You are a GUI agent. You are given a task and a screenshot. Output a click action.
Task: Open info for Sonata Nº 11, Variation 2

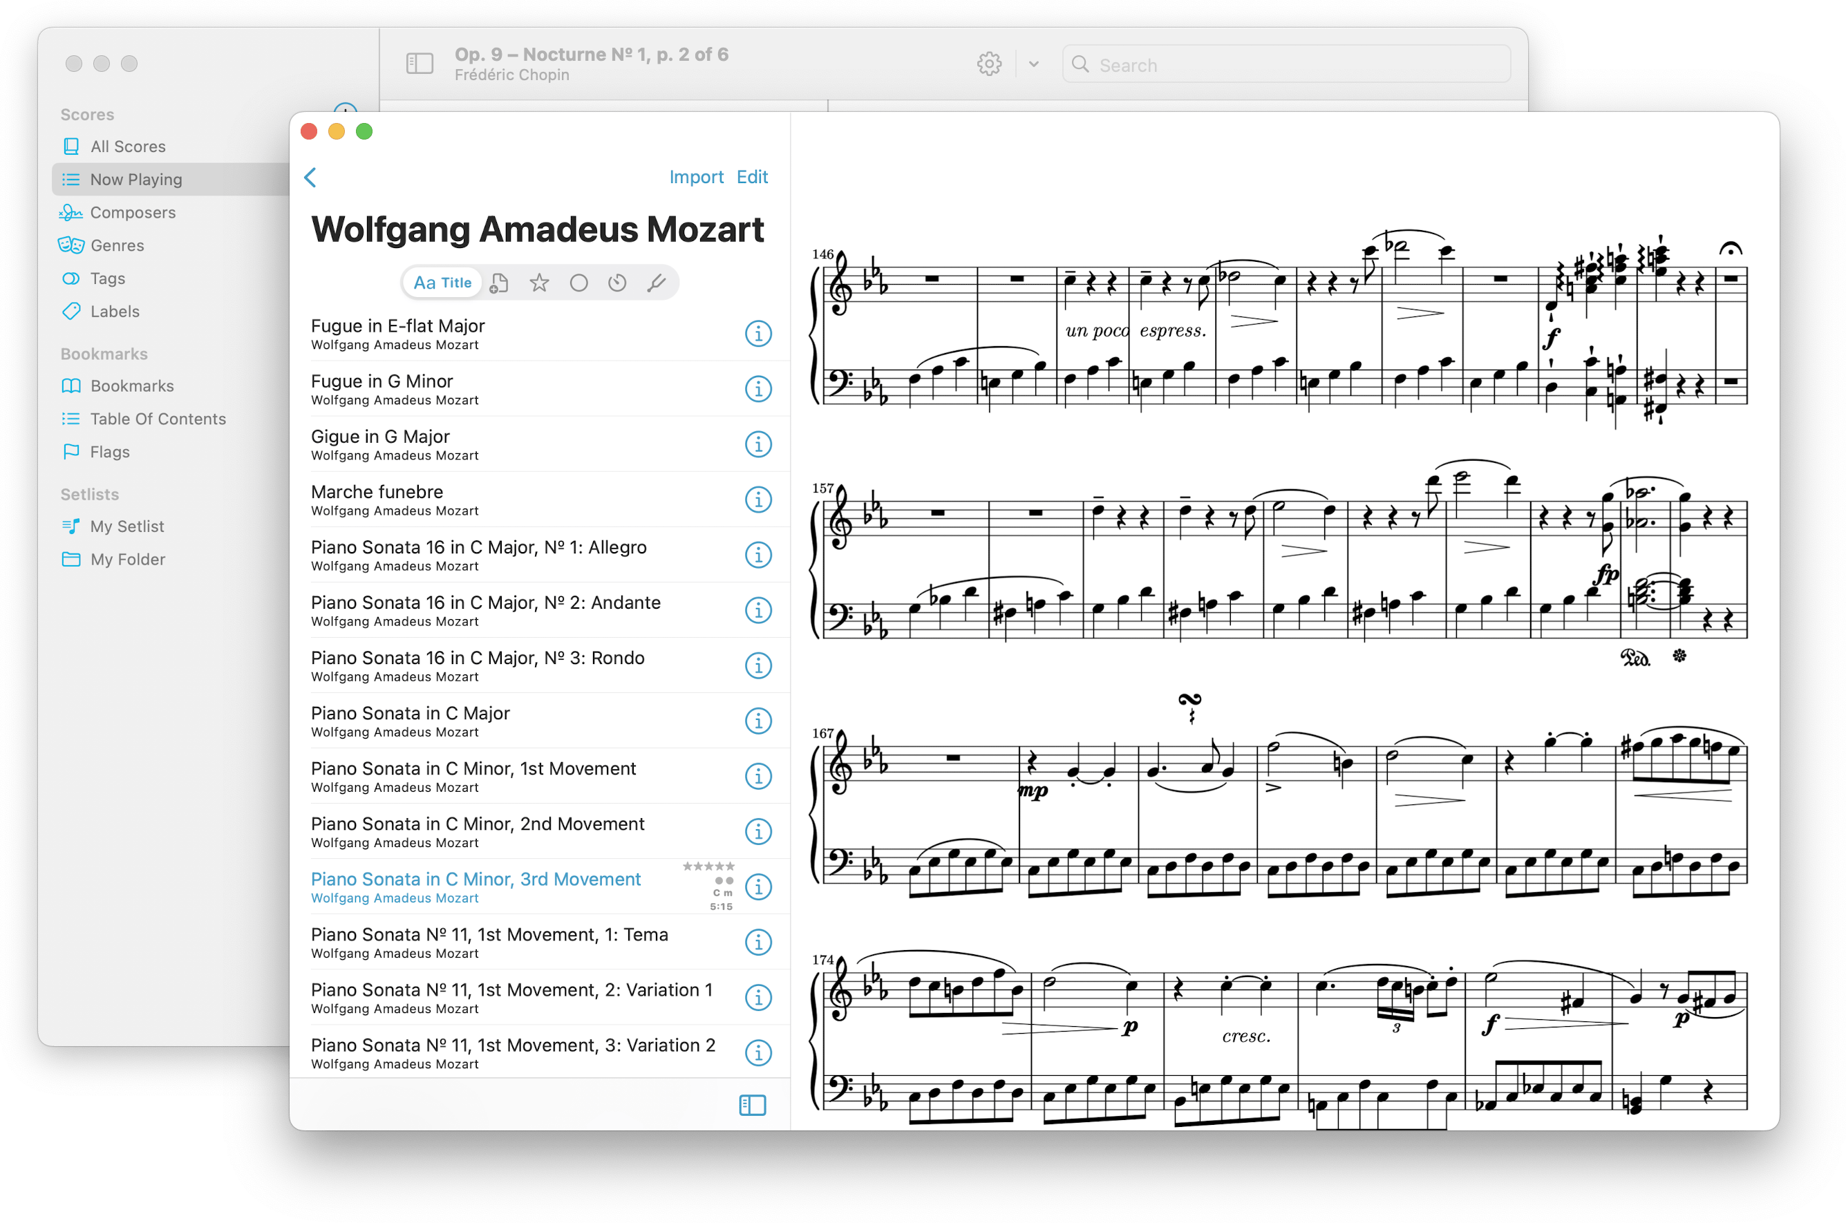pos(758,1054)
